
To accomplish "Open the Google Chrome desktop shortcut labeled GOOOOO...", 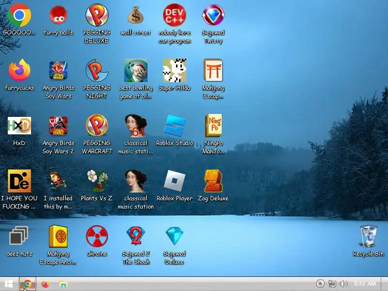I will coord(19,16).
